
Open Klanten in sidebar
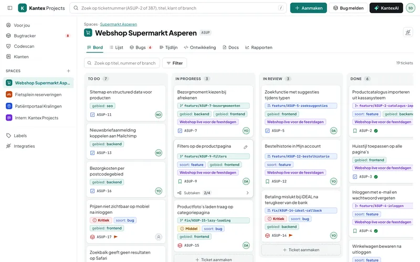(38, 57)
